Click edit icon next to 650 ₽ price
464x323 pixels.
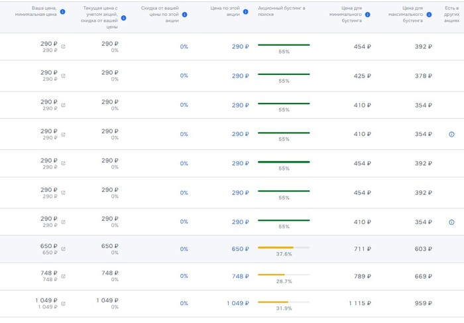[64, 249]
